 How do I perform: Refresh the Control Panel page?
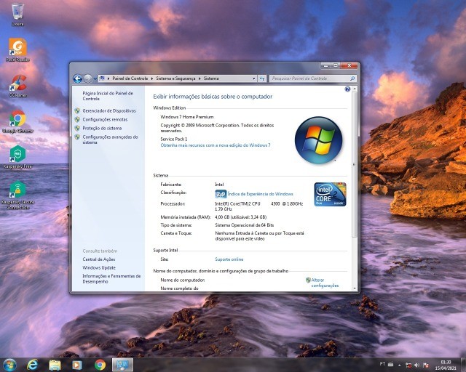coord(262,78)
